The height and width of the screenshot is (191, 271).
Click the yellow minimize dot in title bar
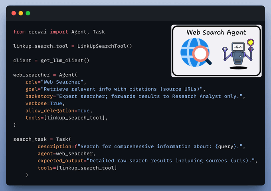(21, 13)
